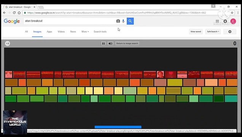Screen dimensions: 242x137
Task: Open a new browser tab
Action: coord(41,7)
